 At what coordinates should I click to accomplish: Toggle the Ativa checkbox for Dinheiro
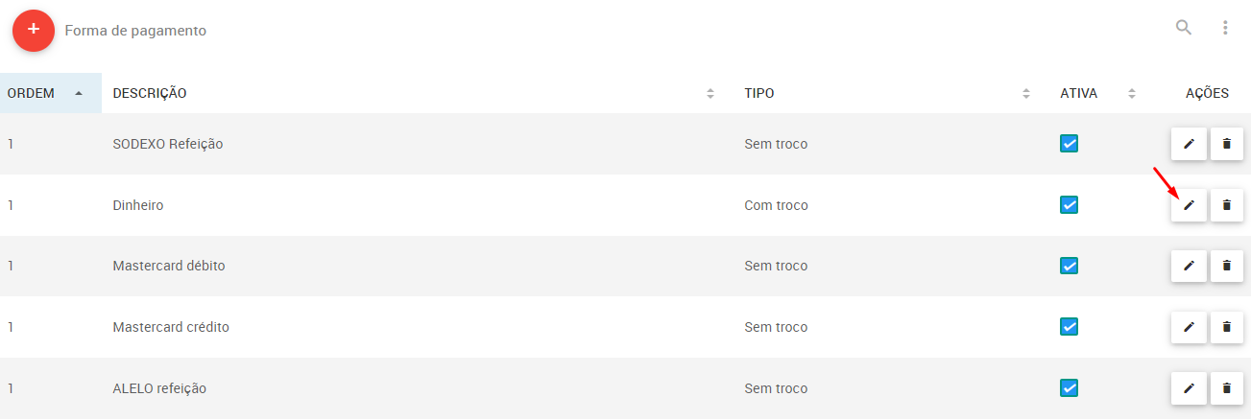pos(1069,205)
